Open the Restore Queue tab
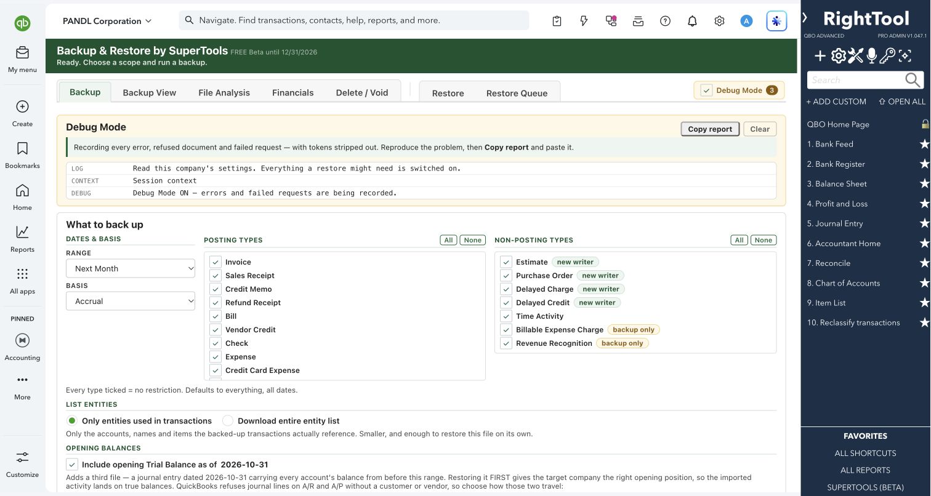The height and width of the screenshot is (496, 931). 517,94
